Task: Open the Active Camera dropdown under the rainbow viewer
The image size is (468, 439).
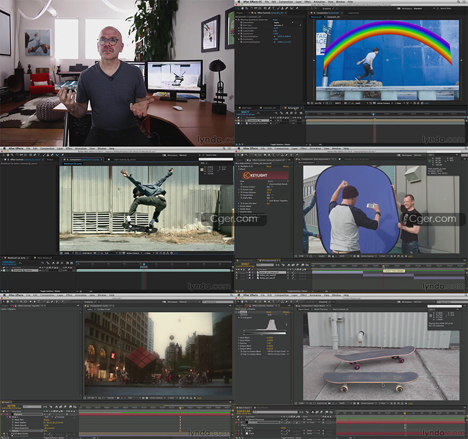Action: coord(386,103)
